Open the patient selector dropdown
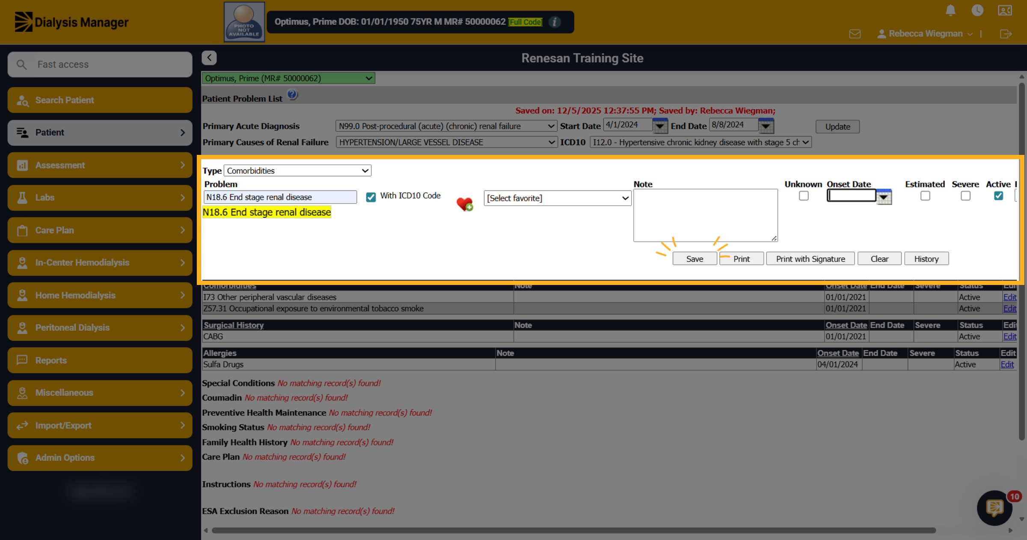The width and height of the screenshot is (1027, 540). 288,78
